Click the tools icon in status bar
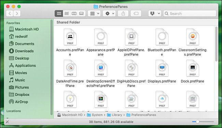The height and width of the screenshot is (128, 222). [8, 122]
